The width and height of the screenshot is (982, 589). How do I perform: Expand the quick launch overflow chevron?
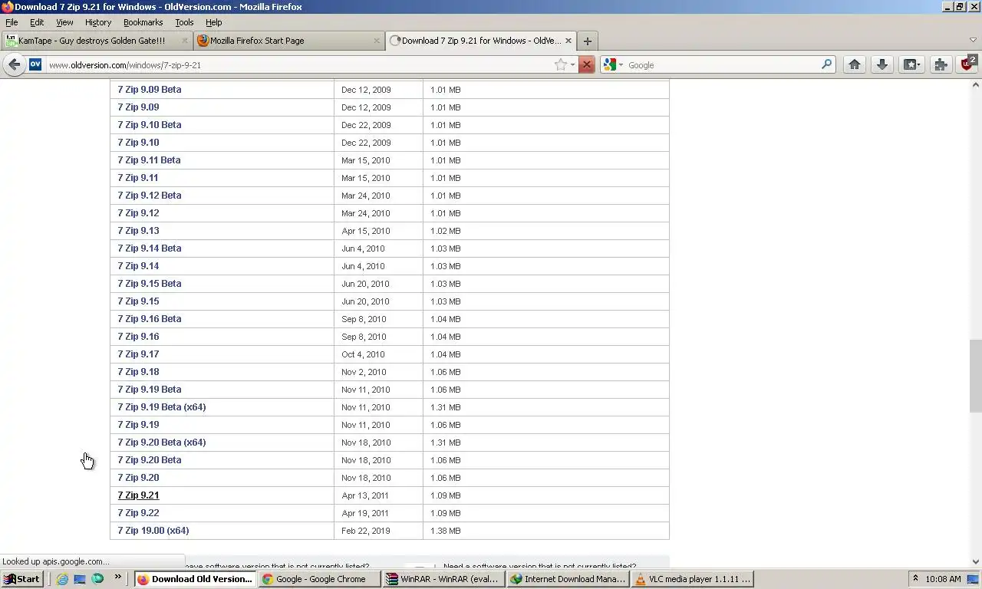[117, 577]
